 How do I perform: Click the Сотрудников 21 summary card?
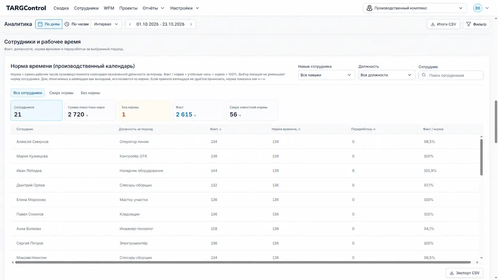pos(37,110)
